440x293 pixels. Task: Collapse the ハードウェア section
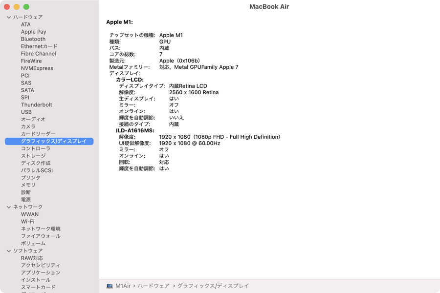click(x=9, y=18)
